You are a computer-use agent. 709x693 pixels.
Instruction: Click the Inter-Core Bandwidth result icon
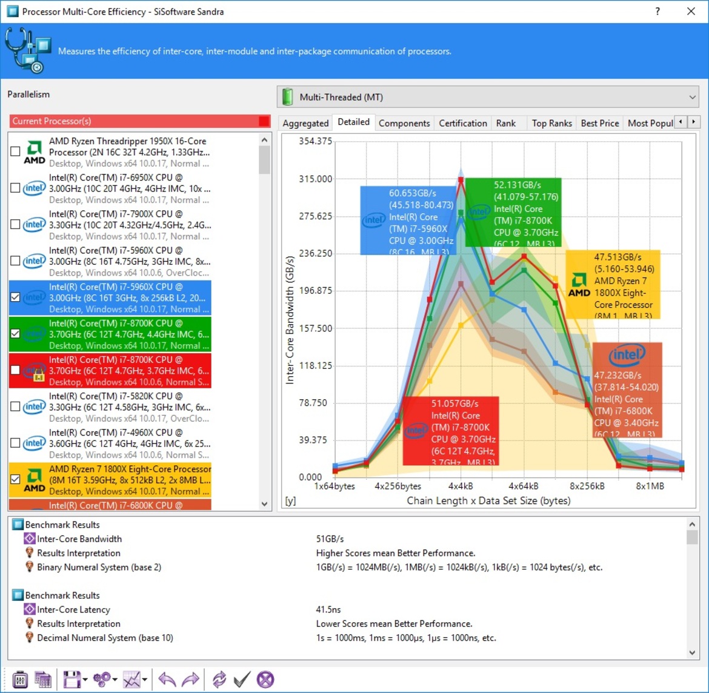pyautogui.click(x=30, y=539)
